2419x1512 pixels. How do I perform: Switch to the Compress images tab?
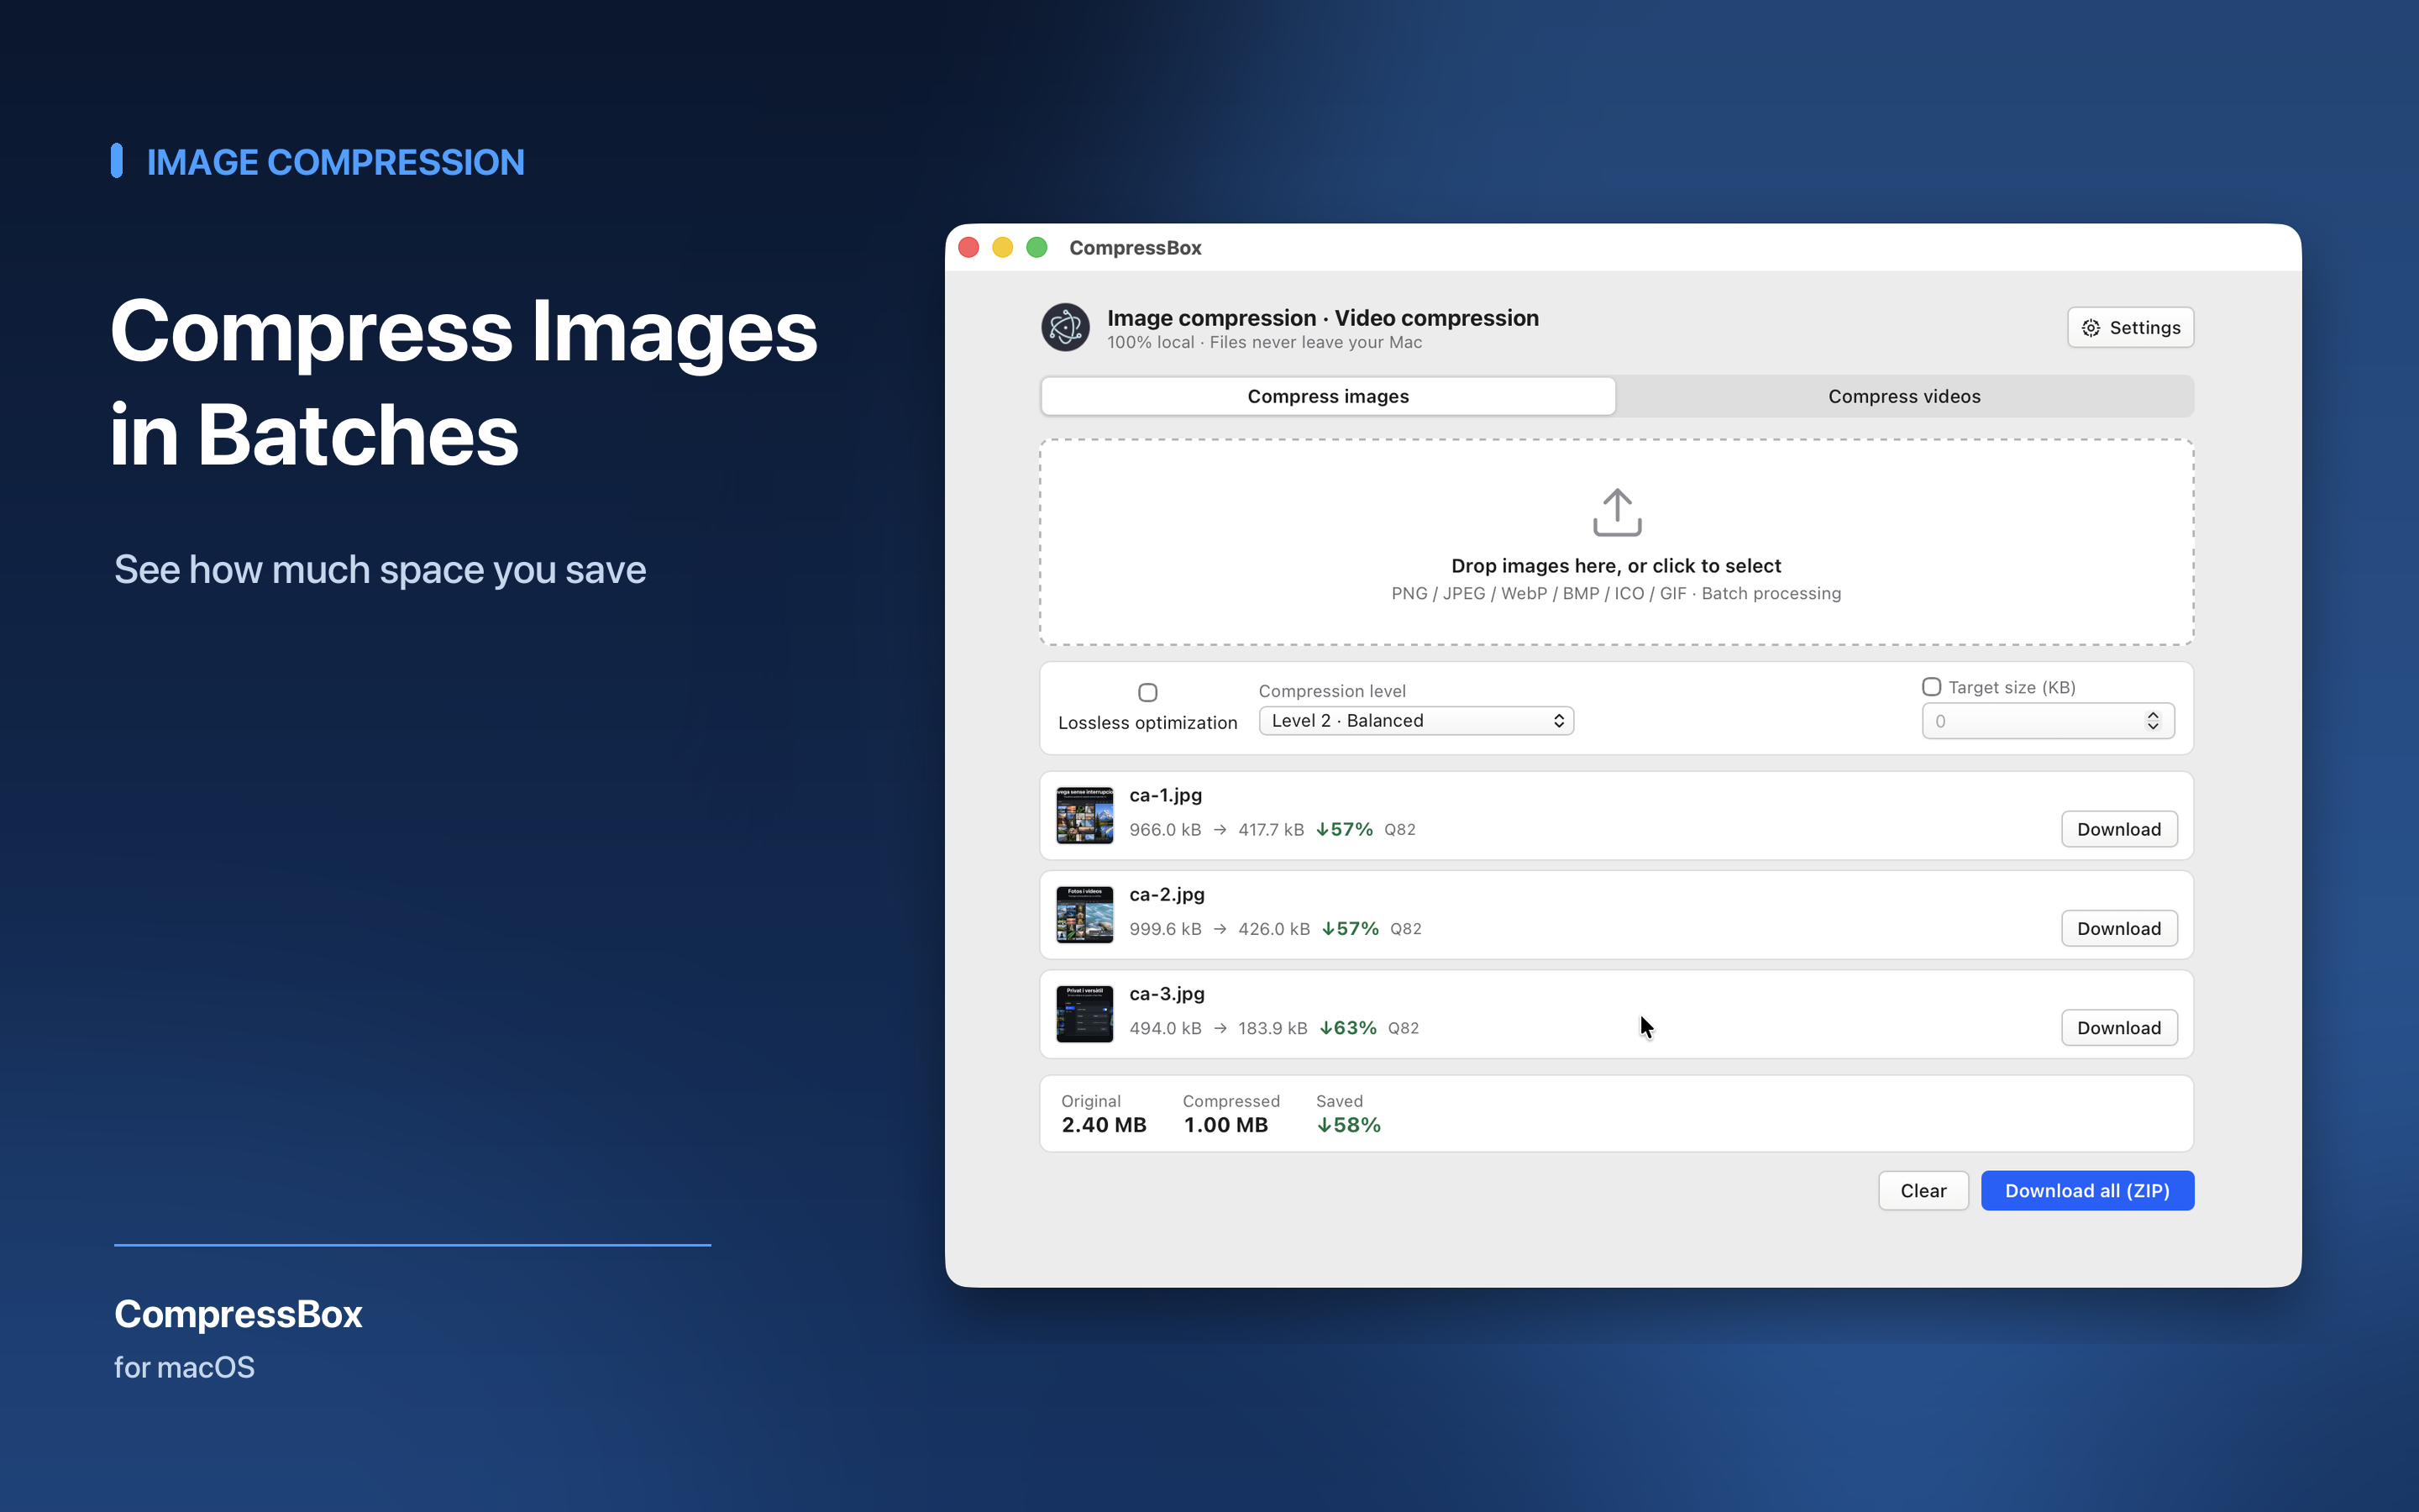[1327, 396]
